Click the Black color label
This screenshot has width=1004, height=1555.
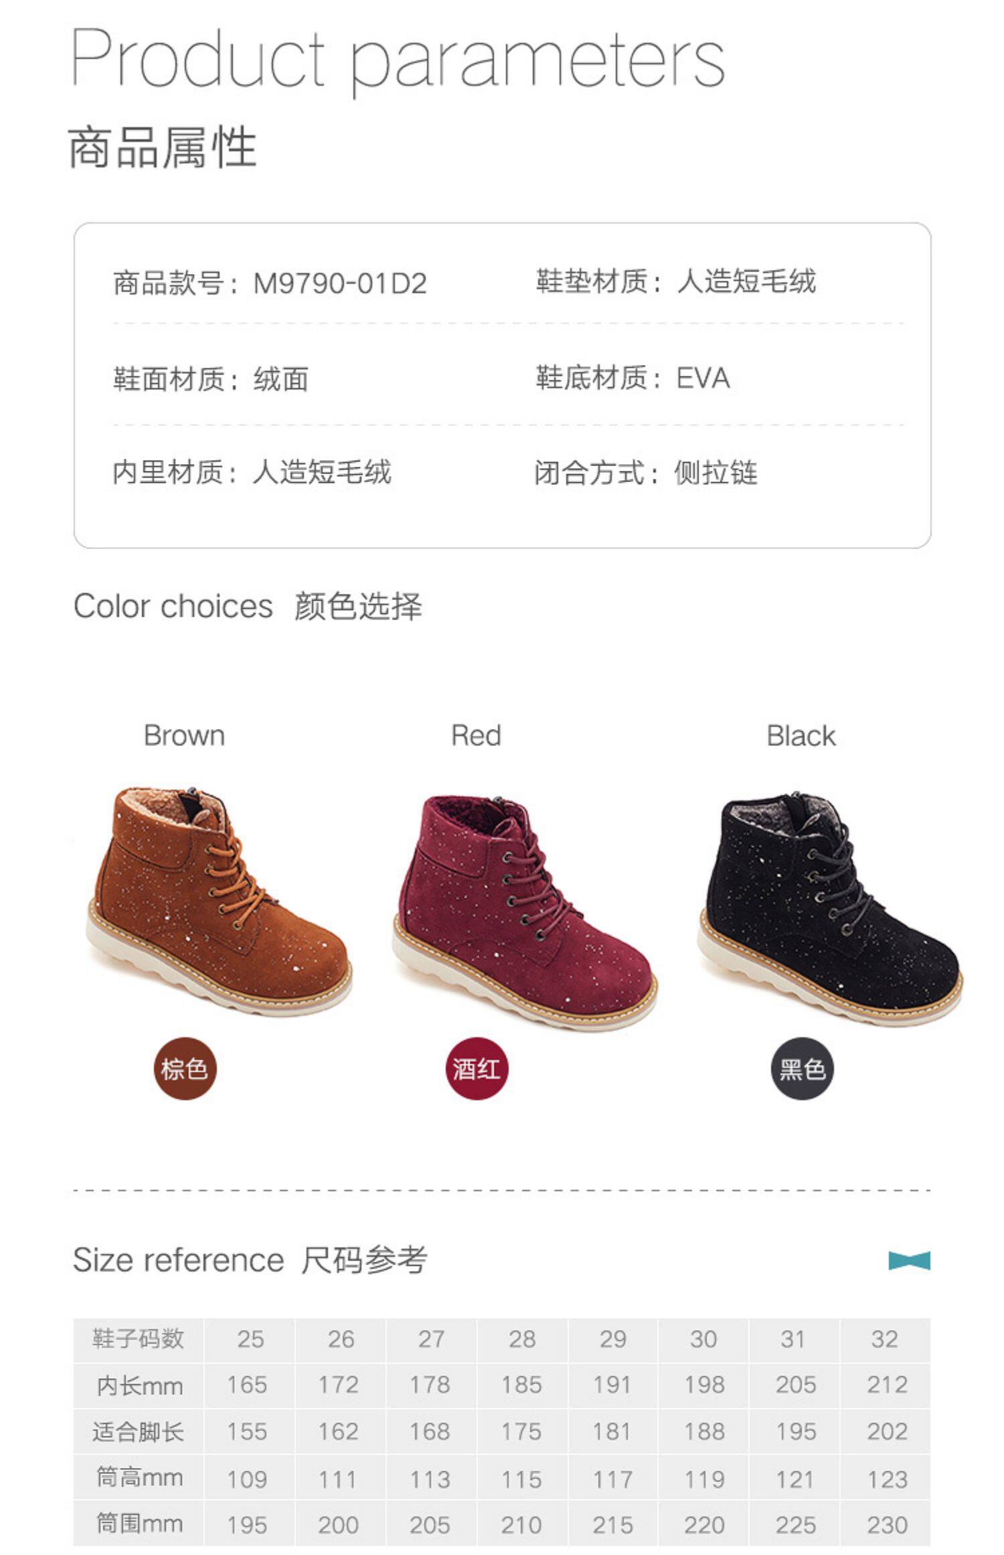(801, 736)
